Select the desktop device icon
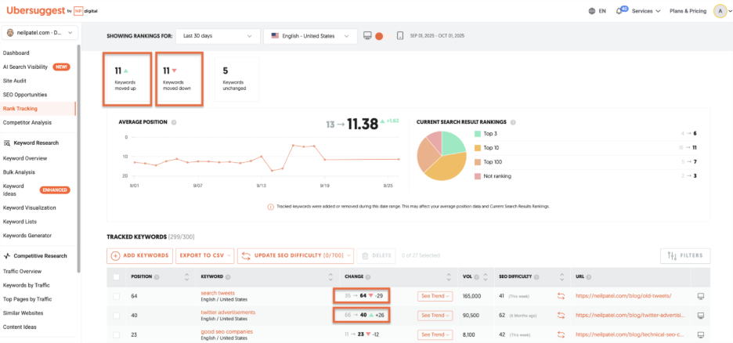Image resolution: width=733 pixels, height=343 pixels. (x=367, y=36)
